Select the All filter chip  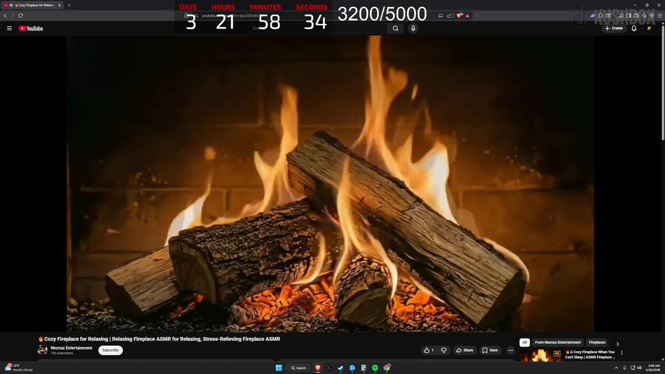click(x=525, y=342)
